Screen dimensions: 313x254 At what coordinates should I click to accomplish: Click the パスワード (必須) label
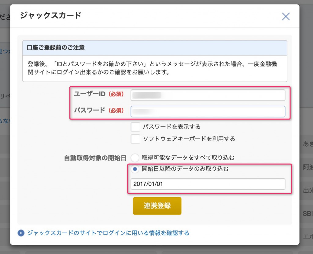pos(99,110)
